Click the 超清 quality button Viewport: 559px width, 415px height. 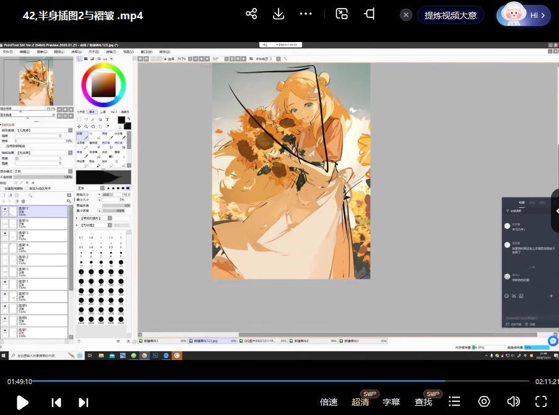(x=360, y=401)
